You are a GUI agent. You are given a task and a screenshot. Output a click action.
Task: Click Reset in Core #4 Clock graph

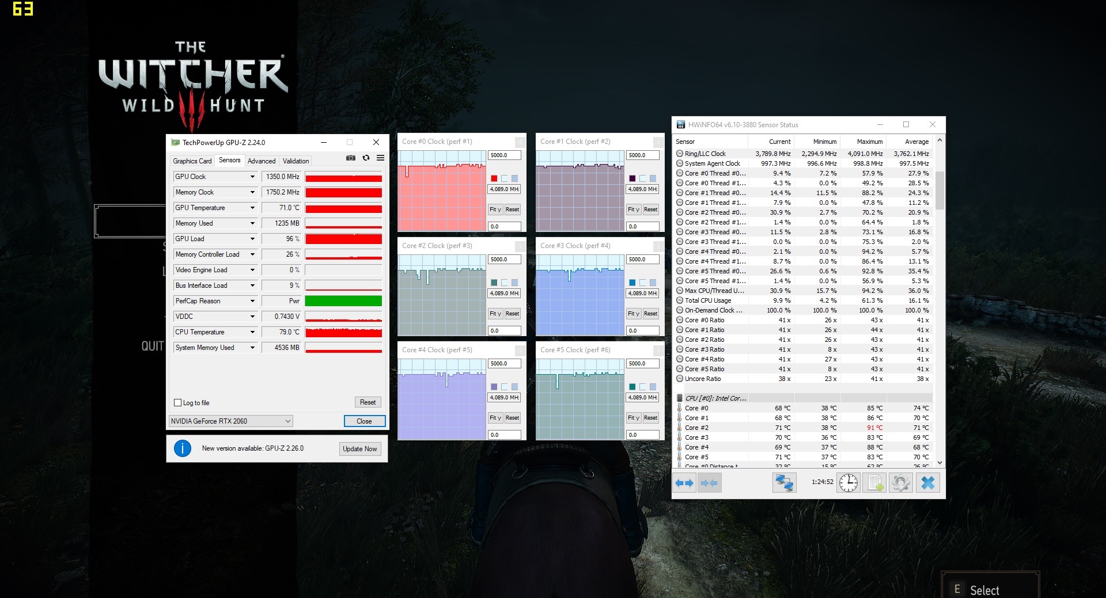[x=512, y=418]
